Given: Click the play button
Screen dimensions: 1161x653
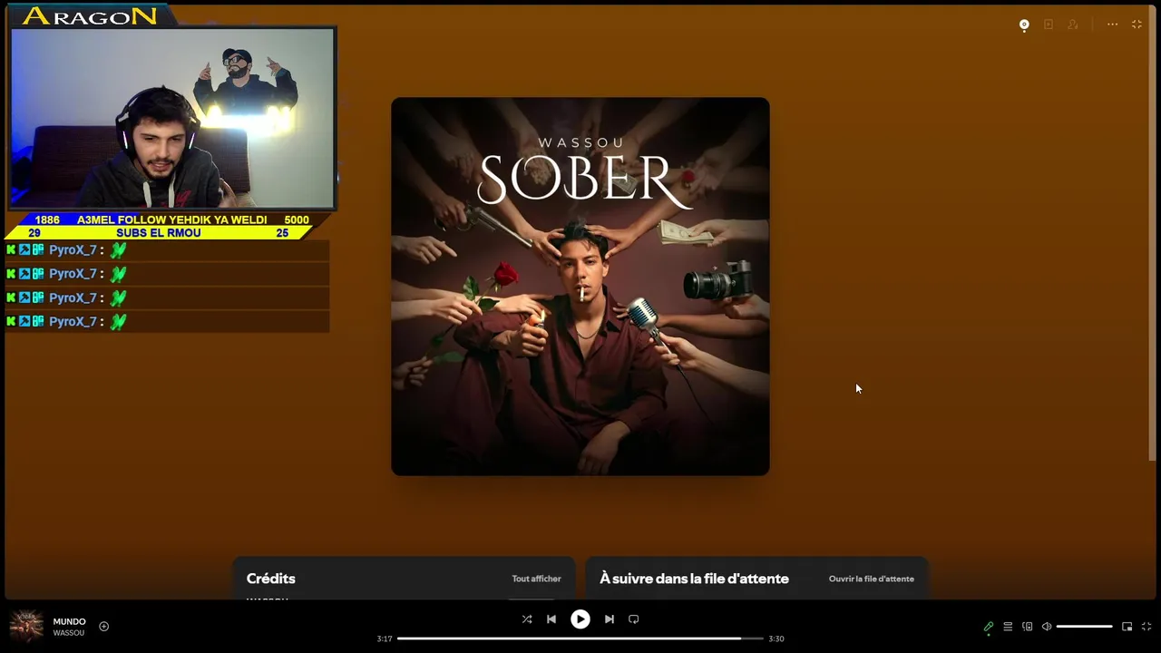Looking at the screenshot, I should tap(580, 619).
